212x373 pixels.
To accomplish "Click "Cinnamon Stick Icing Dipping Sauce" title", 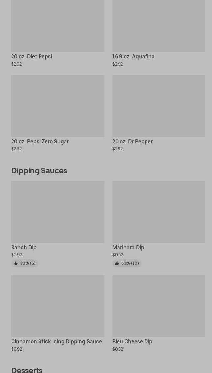I will tap(57, 341).
